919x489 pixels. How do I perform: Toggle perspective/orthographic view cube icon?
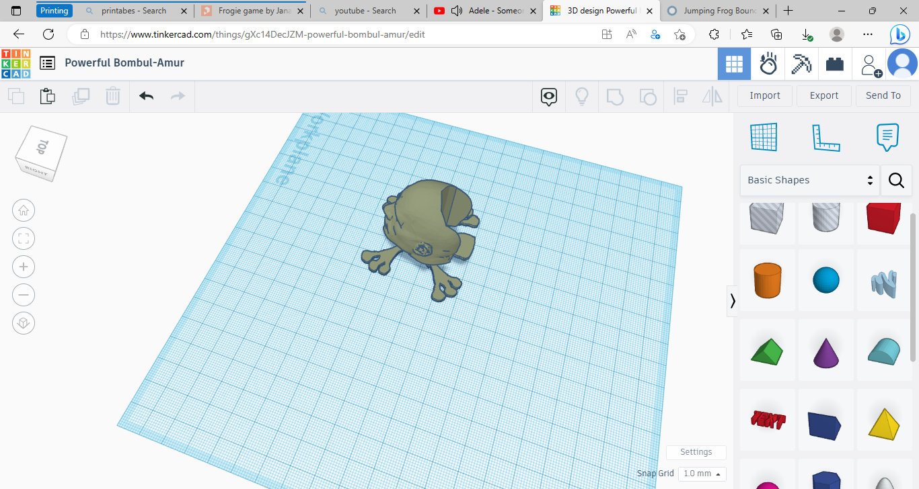coord(24,323)
